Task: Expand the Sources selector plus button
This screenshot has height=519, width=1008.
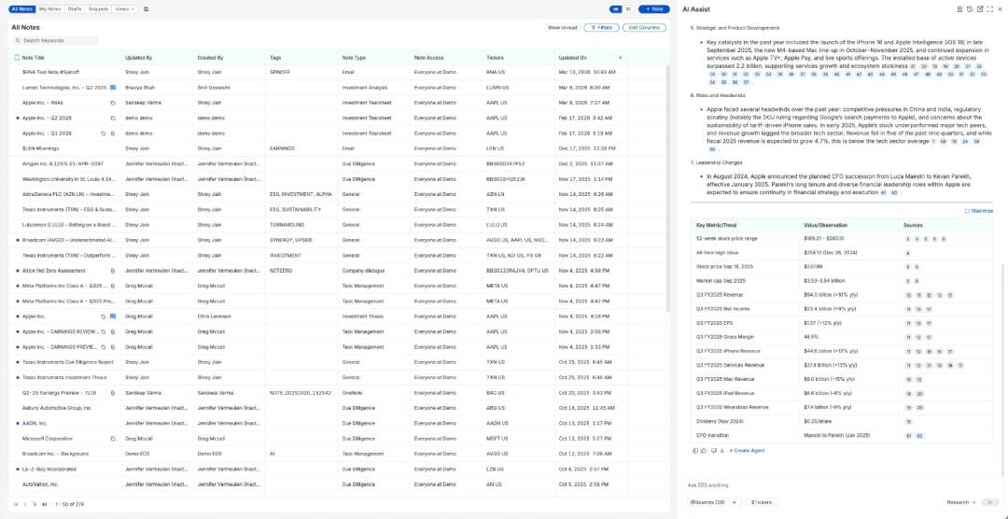Action: [736, 502]
